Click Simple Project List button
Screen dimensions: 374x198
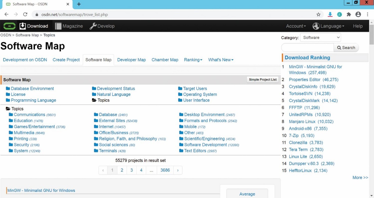point(263,80)
